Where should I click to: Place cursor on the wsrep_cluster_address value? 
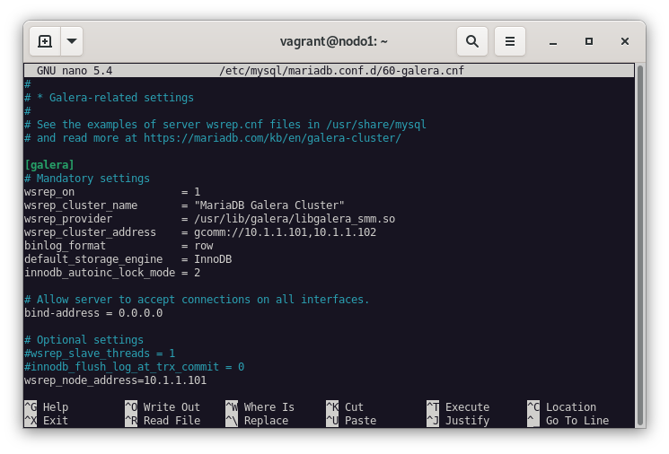[x=285, y=232]
